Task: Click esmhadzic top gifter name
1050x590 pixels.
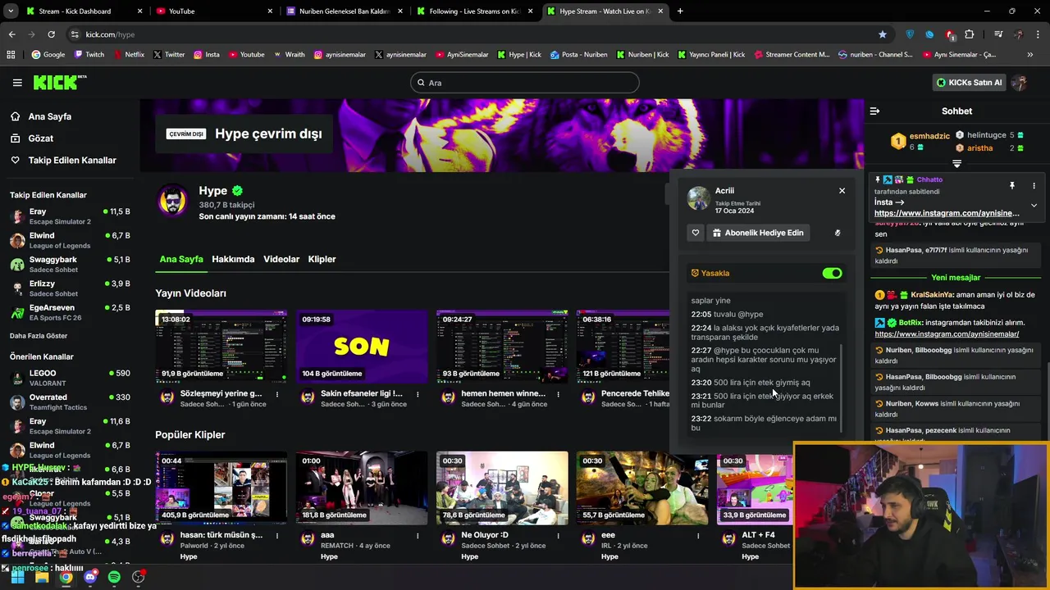Action: [x=929, y=136]
